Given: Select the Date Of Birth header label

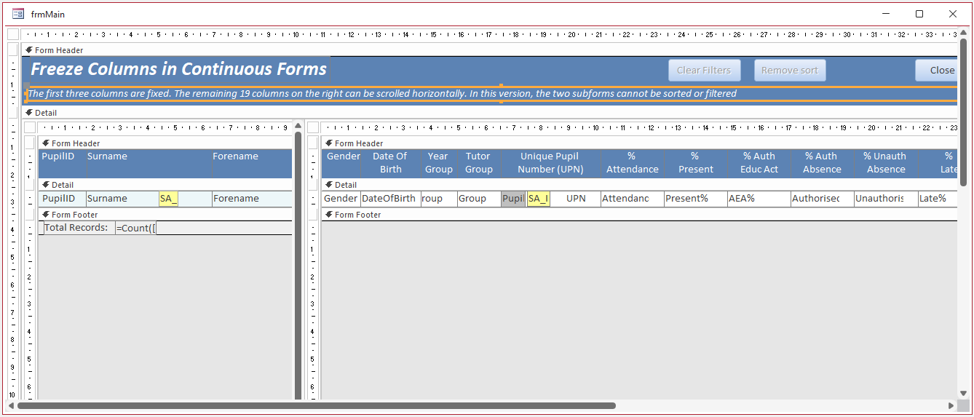Looking at the screenshot, I should coord(390,163).
